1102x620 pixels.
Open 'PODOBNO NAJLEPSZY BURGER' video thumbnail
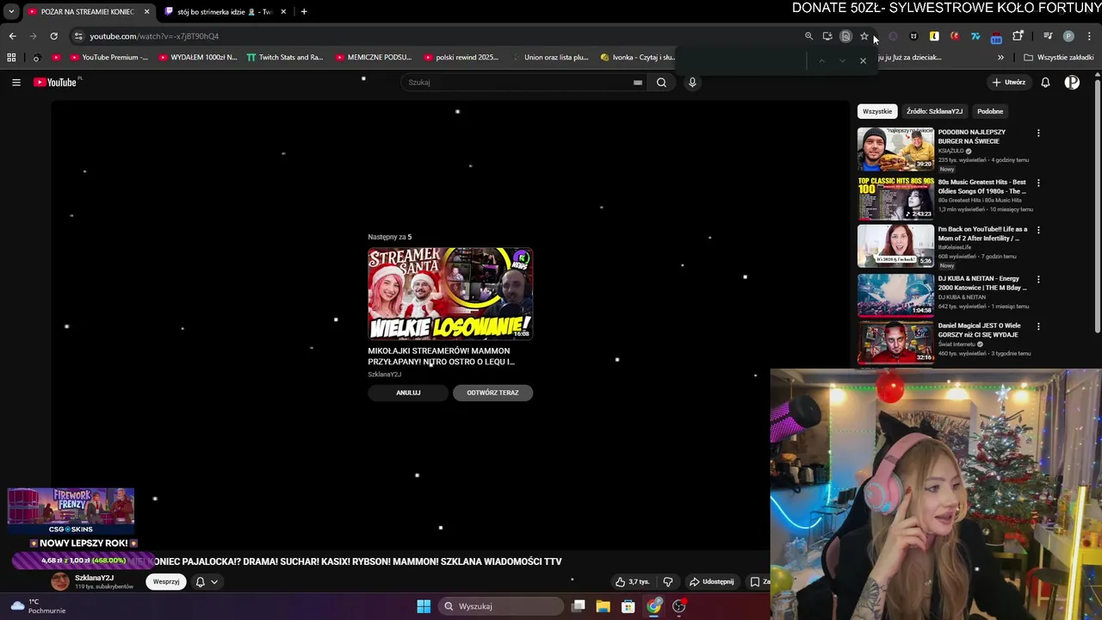click(895, 149)
